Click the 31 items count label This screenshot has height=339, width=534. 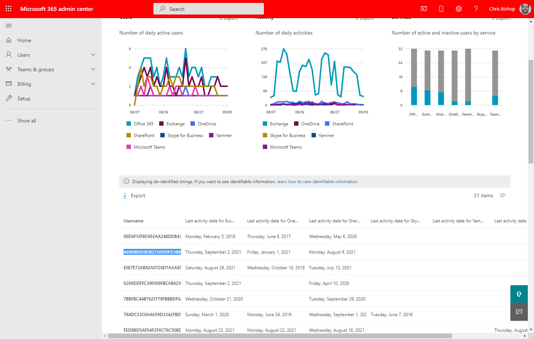483,195
